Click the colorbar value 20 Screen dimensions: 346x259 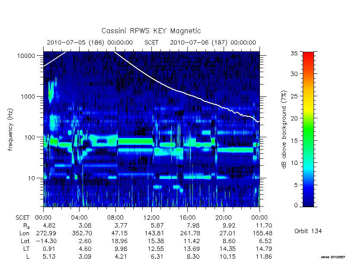(x=294, y=118)
